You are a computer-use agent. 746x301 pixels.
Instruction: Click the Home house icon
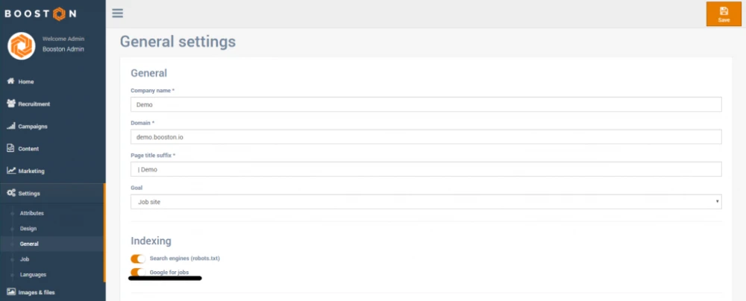click(x=11, y=81)
